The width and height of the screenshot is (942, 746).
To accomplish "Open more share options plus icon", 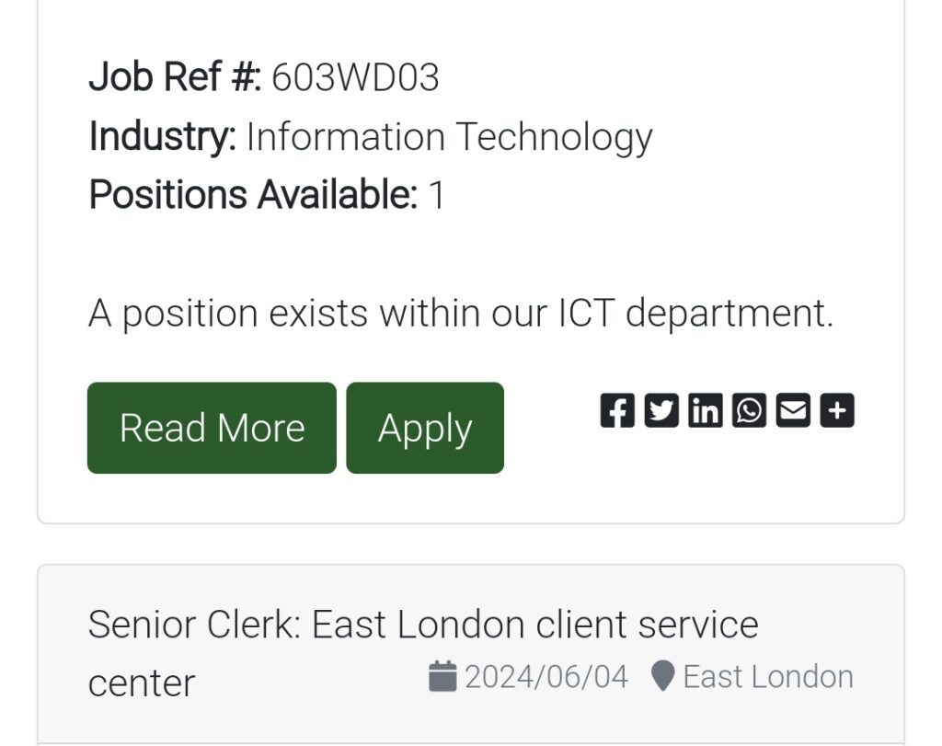I will pyautogui.click(x=837, y=411).
